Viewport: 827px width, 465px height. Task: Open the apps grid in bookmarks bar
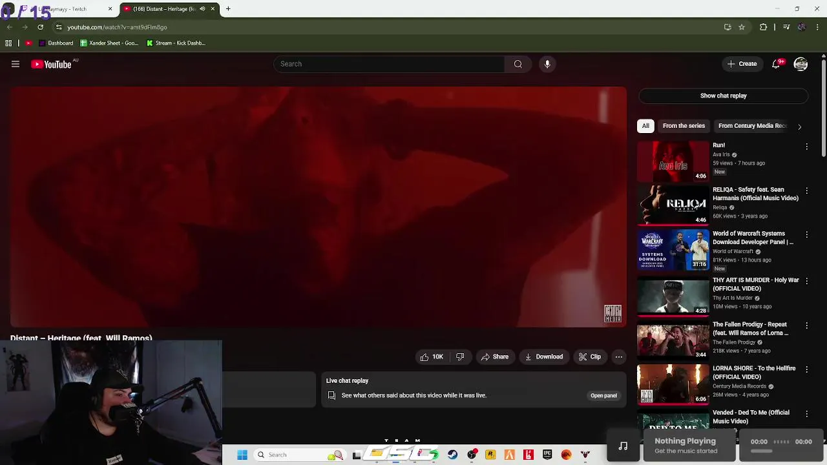click(x=8, y=43)
